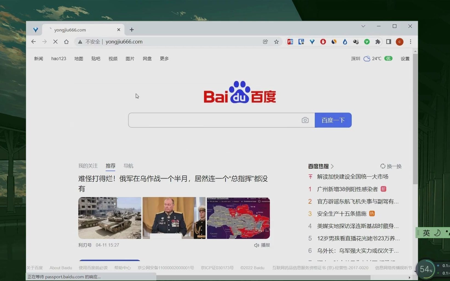Open the browser home page icon
This screenshot has height=281, width=450.
66,42
